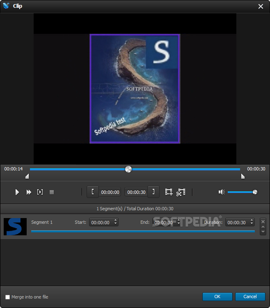Image resolution: width=270 pixels, height=308 pixels.
Task: Click the right trim end marker
Action: point(243,177)
